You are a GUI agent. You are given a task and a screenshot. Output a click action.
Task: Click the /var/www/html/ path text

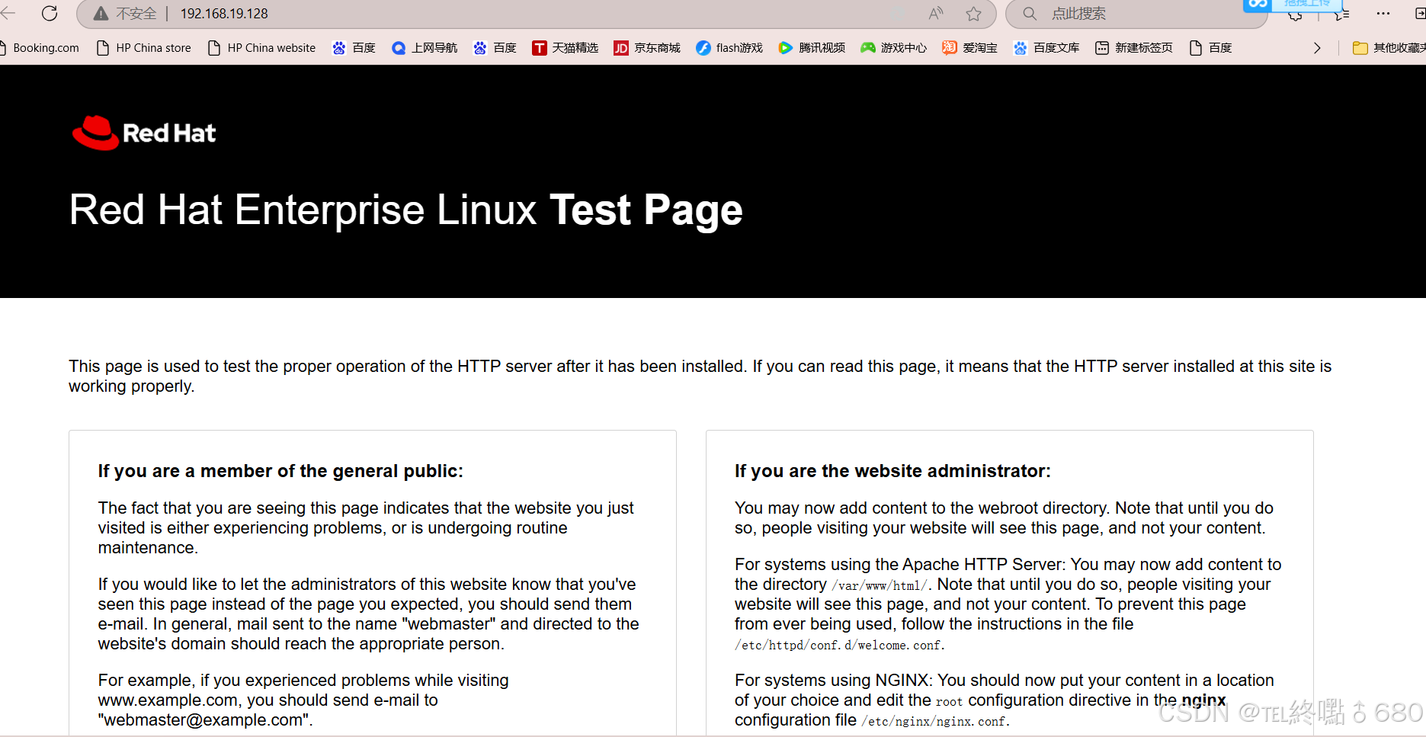click(x=880, y=585)
